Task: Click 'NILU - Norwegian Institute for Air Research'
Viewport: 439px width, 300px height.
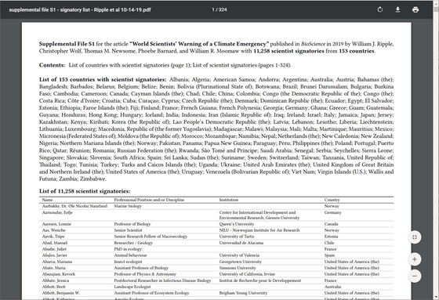Action: pos(259,230)
